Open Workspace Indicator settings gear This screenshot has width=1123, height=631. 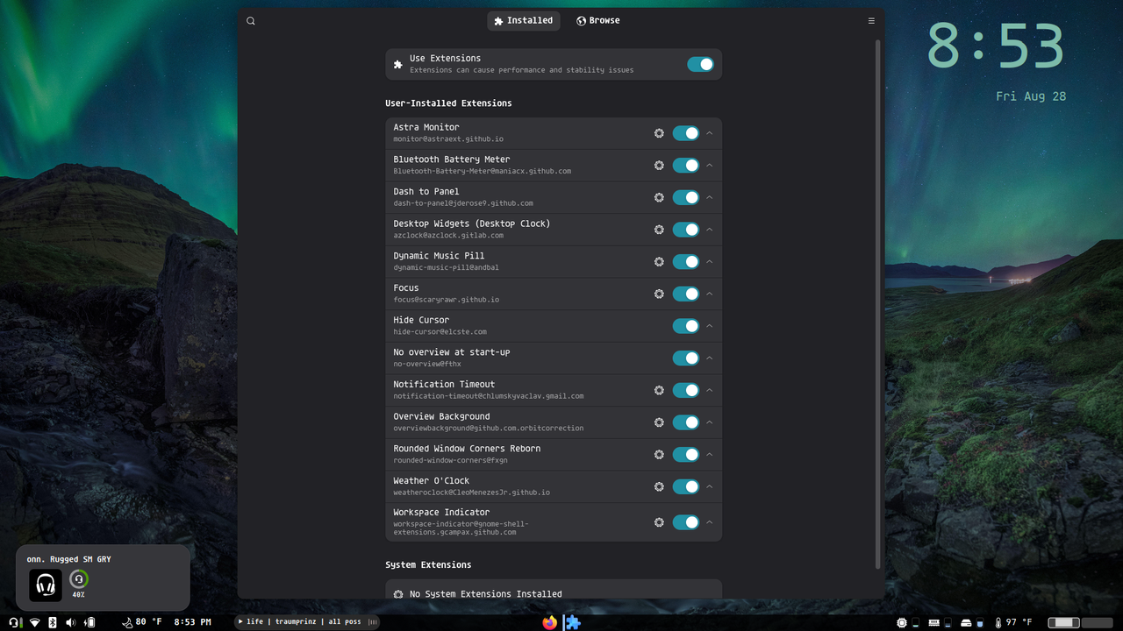click(x=659, y=522)
